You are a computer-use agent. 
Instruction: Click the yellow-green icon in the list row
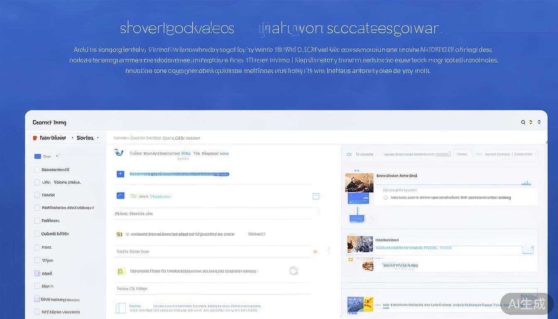[x=120, y=271]
